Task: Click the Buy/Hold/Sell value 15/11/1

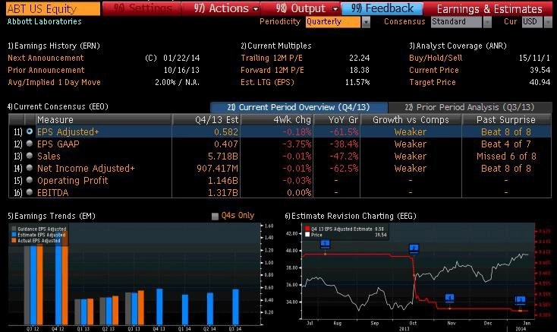Action: [534, 58]
